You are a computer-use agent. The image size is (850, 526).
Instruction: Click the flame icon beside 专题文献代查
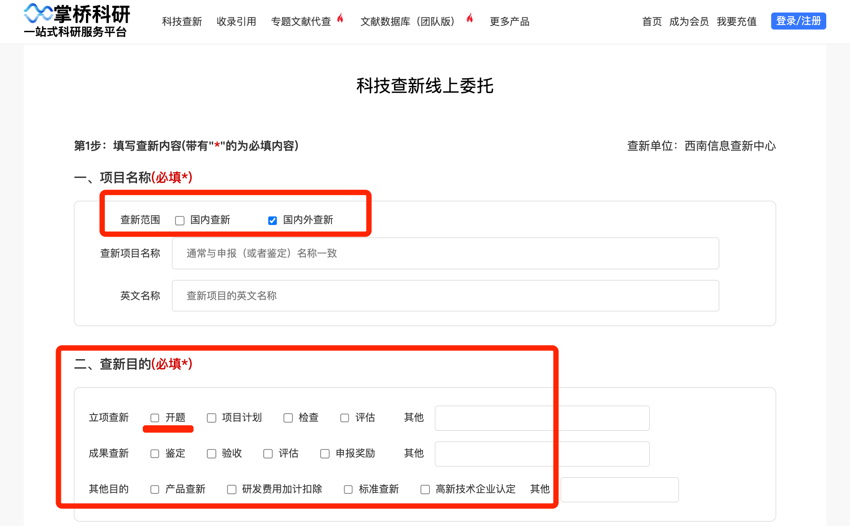(x=340, y=18)
